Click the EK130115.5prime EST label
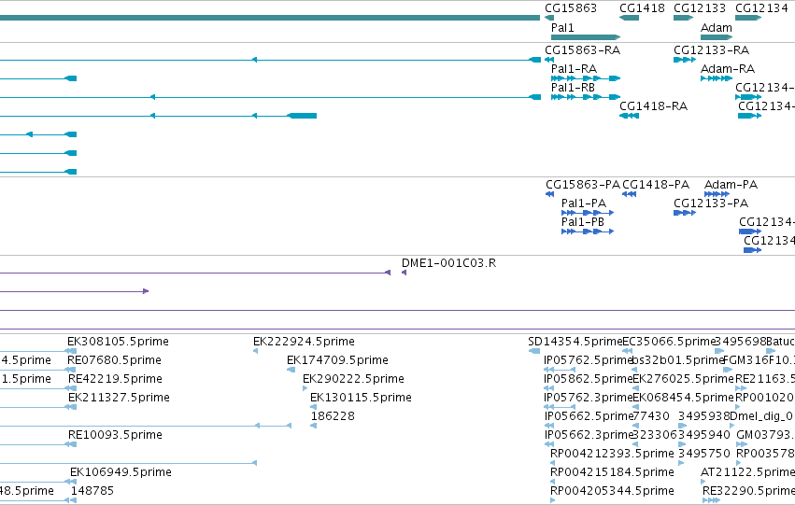Screen dimensions: 795x505 [x=361, y=399]
